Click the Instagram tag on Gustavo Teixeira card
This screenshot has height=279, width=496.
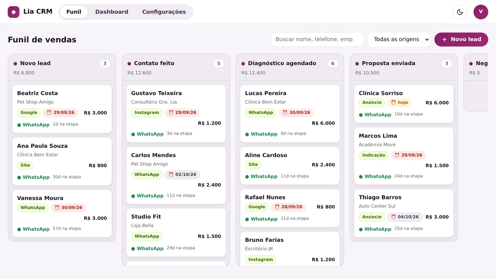tap(147, 113)
